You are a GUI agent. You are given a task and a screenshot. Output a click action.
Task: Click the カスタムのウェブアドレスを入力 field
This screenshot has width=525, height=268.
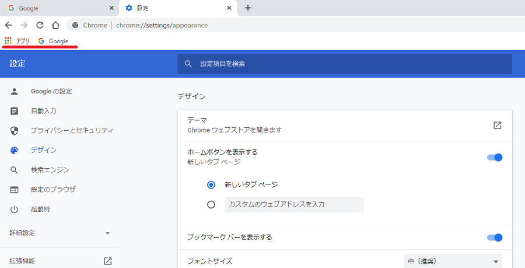click(x=294, y=204)
